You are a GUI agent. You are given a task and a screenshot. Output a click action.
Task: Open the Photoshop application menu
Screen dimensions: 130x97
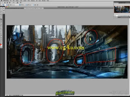[6, 1]
